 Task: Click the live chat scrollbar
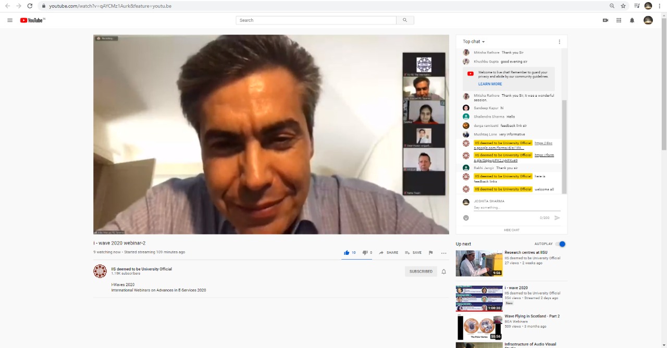tap(564, 146)
